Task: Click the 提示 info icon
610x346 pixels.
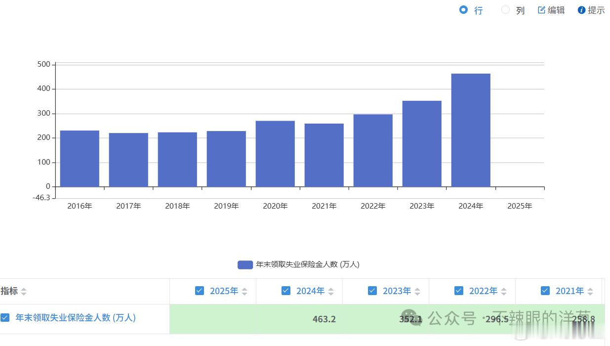Action: pos(581,10)
